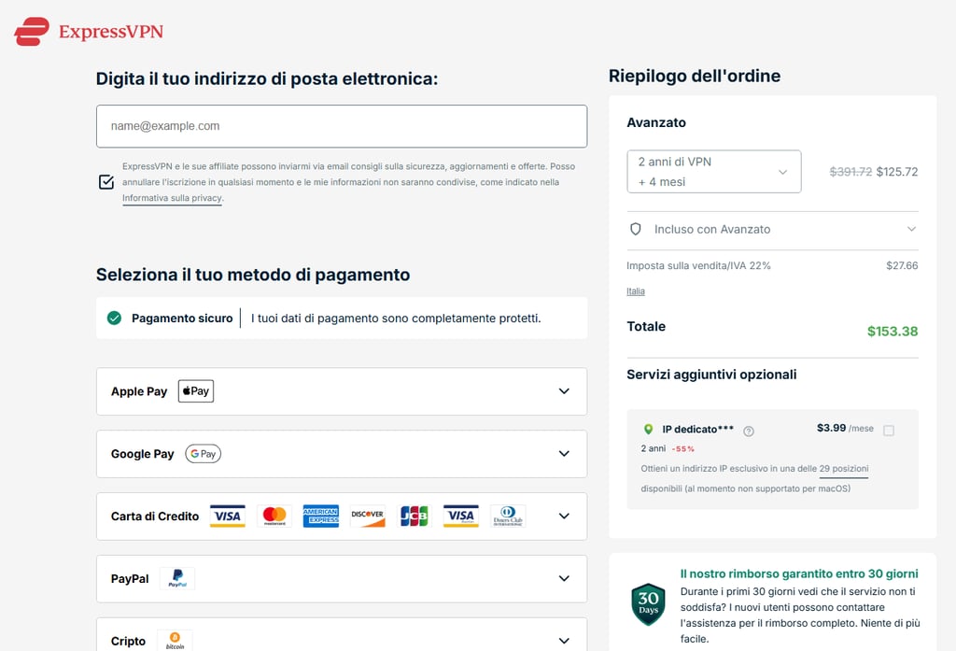Expand the Apple Pay payment option
The height and width of the screenshot is (651, 956).
click(342, 391)
